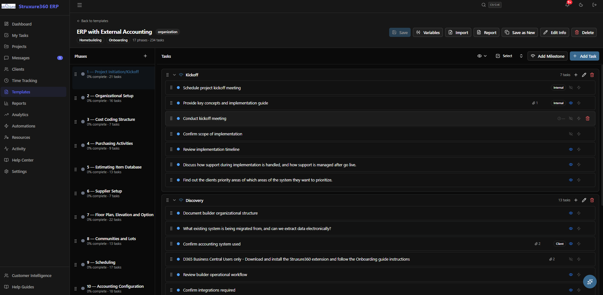Add task to Kickoff milestone plus icon
Viewport: 603px width, 295px height.
coord(576,75)
